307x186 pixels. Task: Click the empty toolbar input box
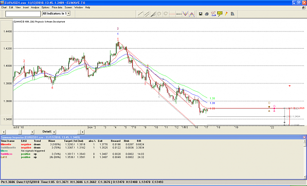click(23, 14)
